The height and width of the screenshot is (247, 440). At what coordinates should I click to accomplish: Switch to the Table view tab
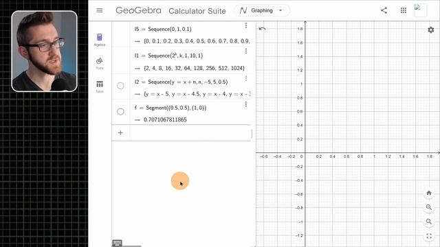(x=100, y=86)
